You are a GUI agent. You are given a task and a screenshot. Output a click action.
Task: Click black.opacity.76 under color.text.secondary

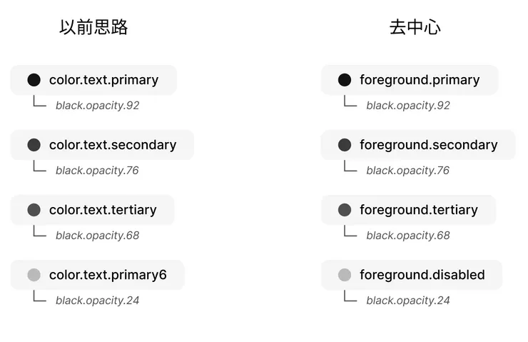point(97,171)
